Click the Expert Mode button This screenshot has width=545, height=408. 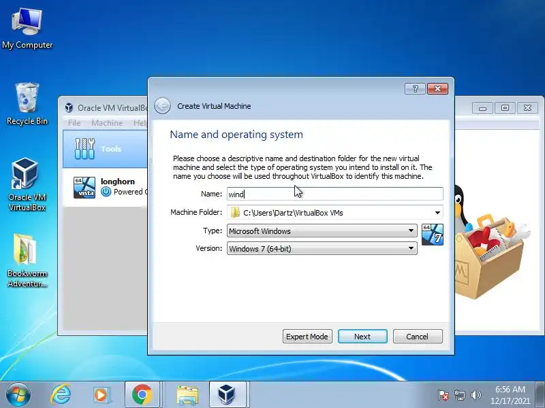click(307, 337)
